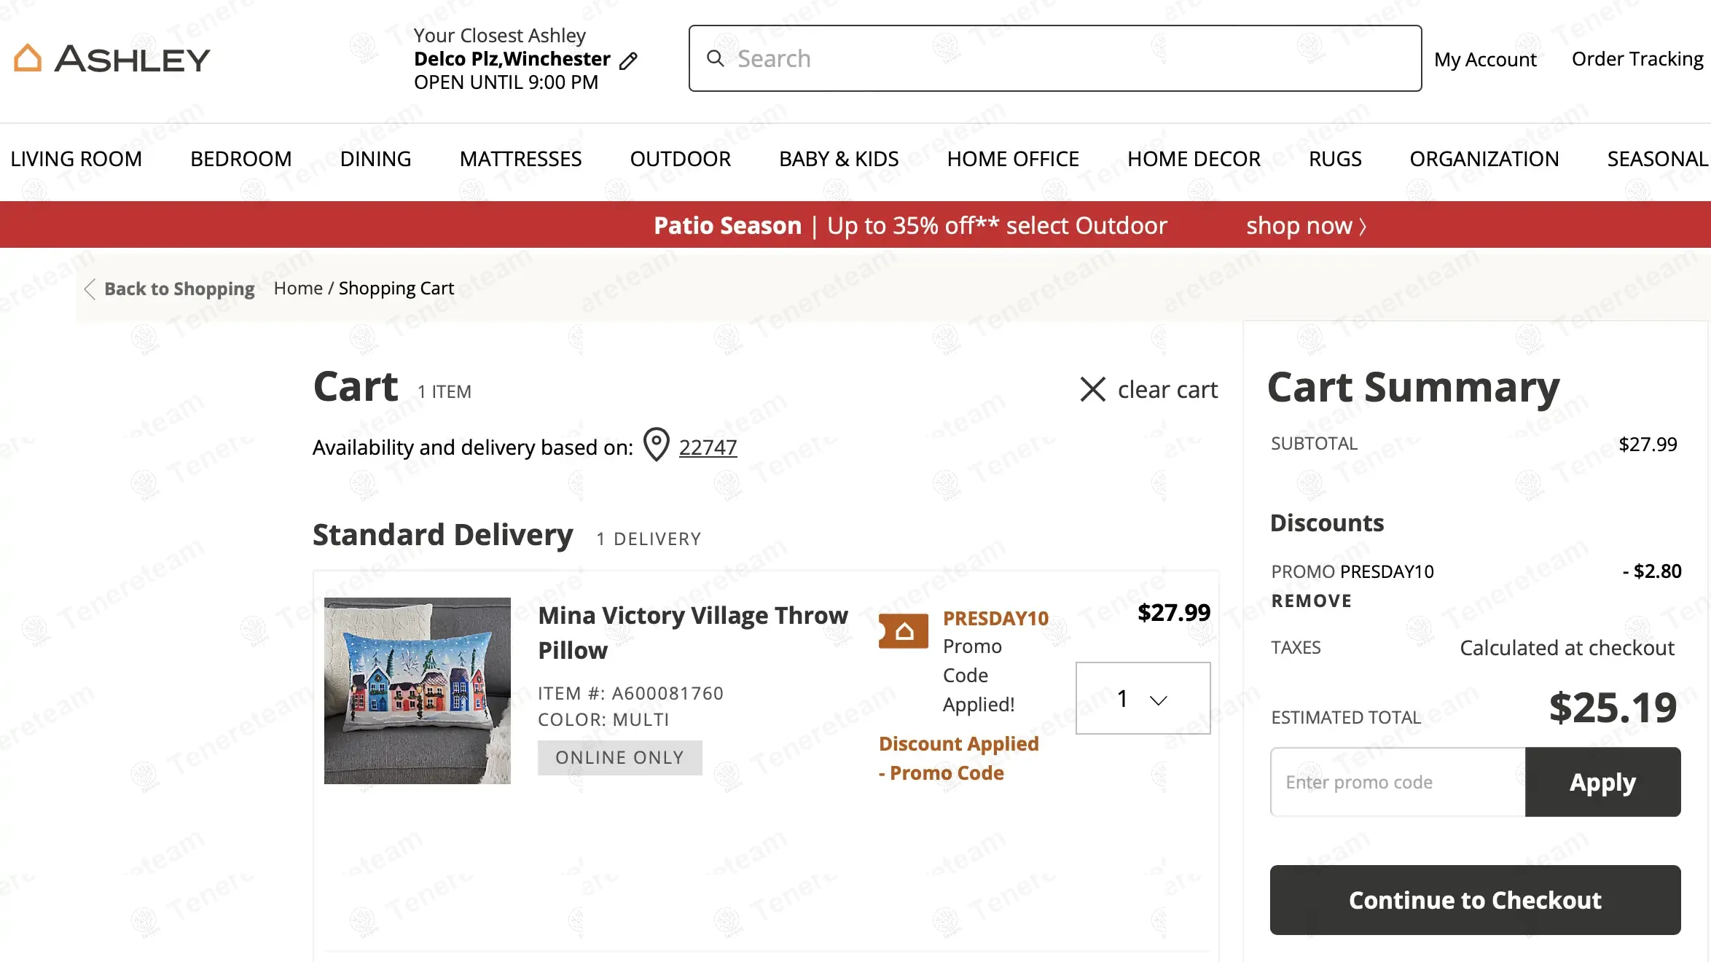Click the Ashley house logo icon

[28, 58]
